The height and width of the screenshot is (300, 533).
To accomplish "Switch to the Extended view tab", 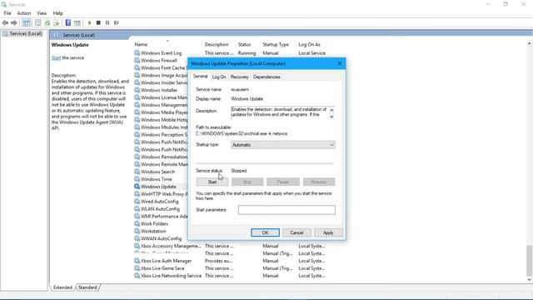I will (63, 287).
